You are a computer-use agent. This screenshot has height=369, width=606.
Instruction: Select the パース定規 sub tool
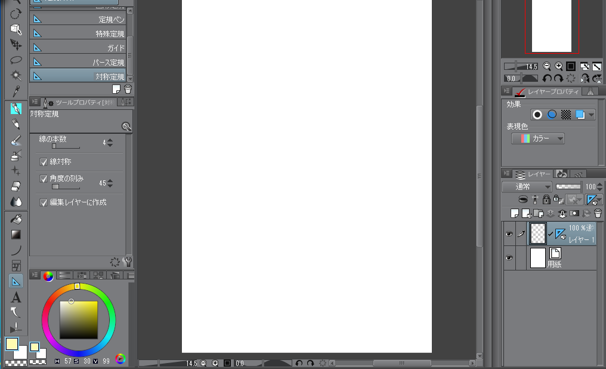(x=78, y=62)
